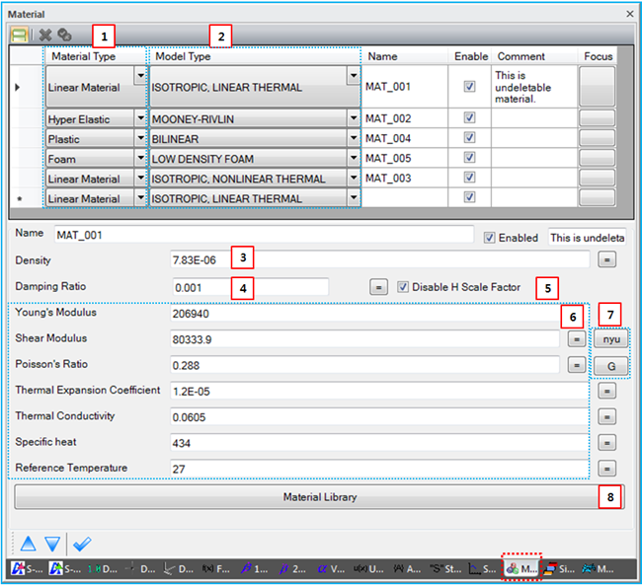Toggle Enable checkbox in the new empty row

469,197
